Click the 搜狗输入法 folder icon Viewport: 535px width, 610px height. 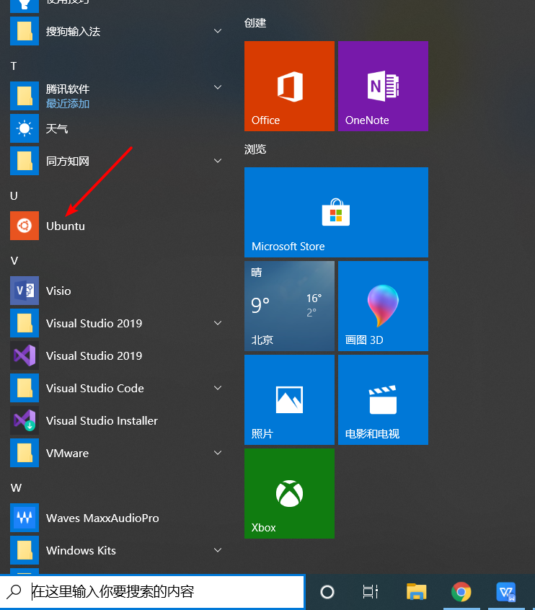coord(25,31)
